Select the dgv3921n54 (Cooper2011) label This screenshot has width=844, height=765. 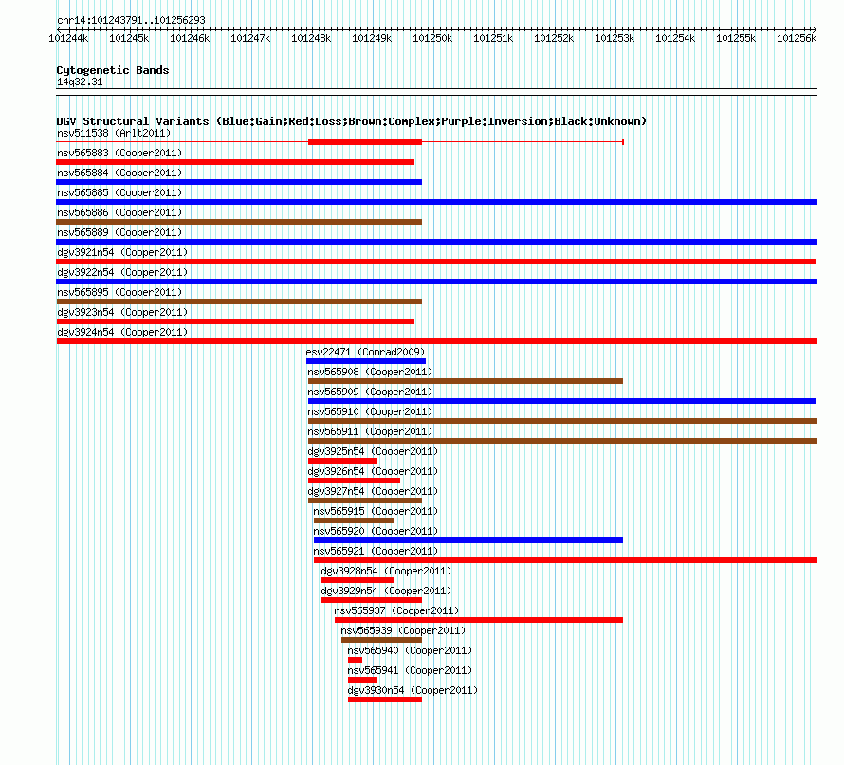pos(122,252)
